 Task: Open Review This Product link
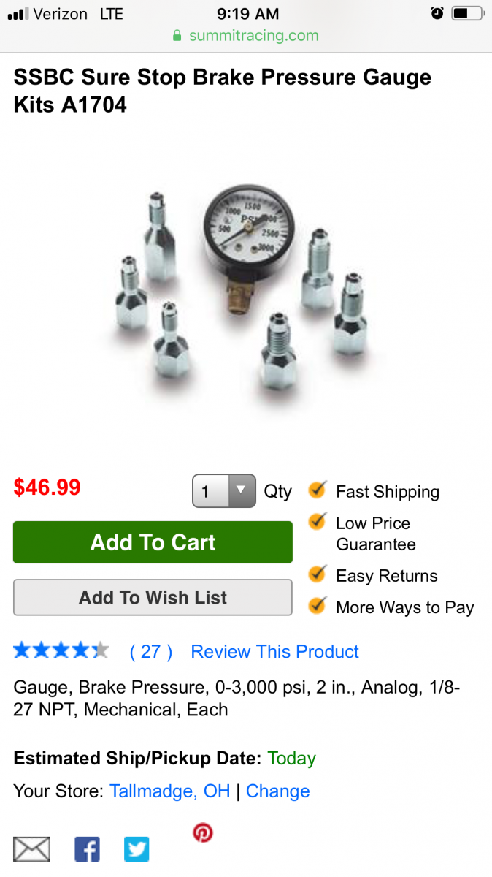click(275, 652)
